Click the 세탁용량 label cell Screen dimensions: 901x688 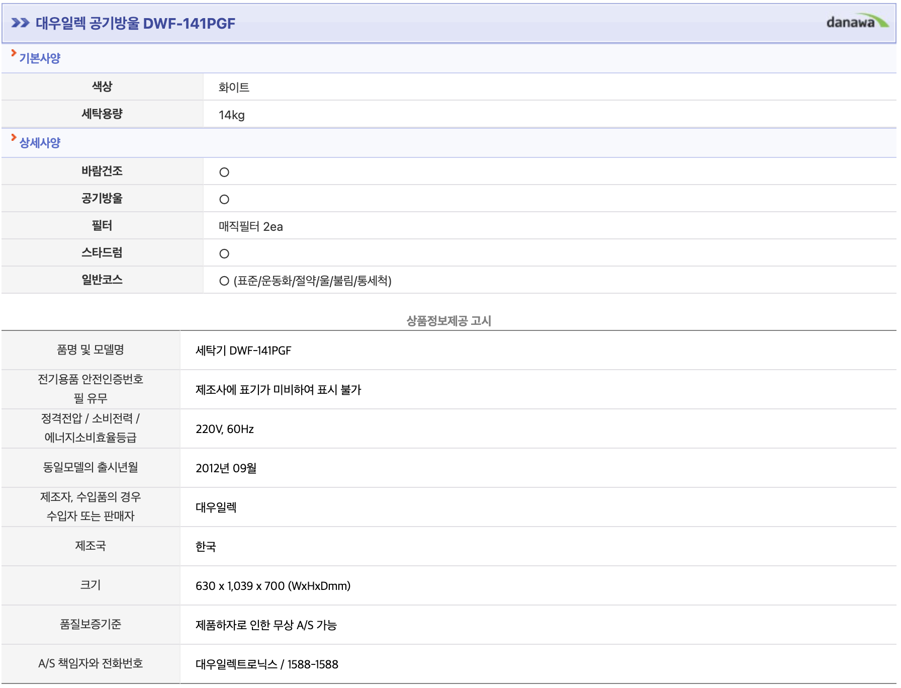point(102,114)
